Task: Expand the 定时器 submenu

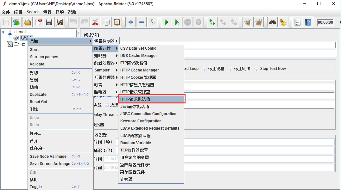Action: 106,56
